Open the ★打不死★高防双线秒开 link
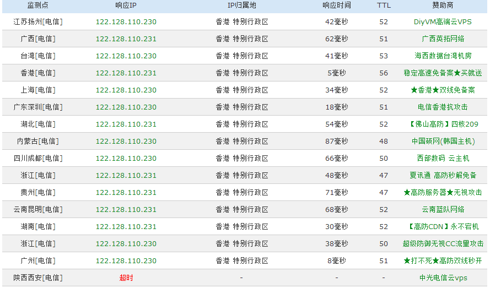 coord(443,261)
